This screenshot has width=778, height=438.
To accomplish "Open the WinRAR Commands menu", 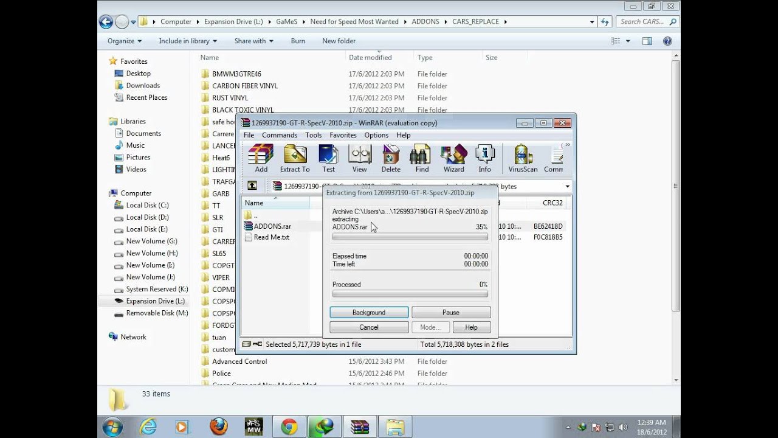I will click(x=280, y=135).
